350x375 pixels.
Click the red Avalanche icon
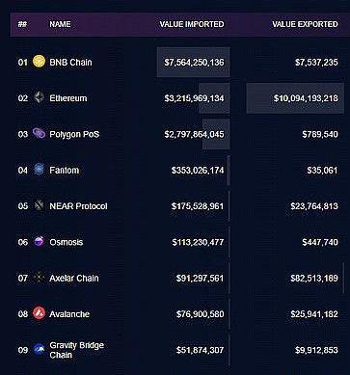click(x=39, y=313)
